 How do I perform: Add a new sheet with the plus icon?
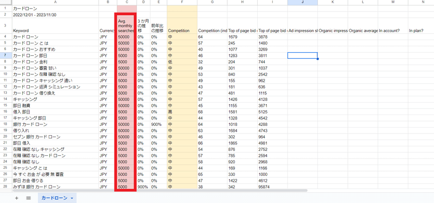[17, 198]
